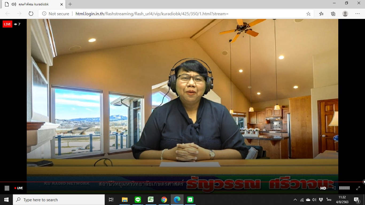Show hidden system tray icons

295,200
